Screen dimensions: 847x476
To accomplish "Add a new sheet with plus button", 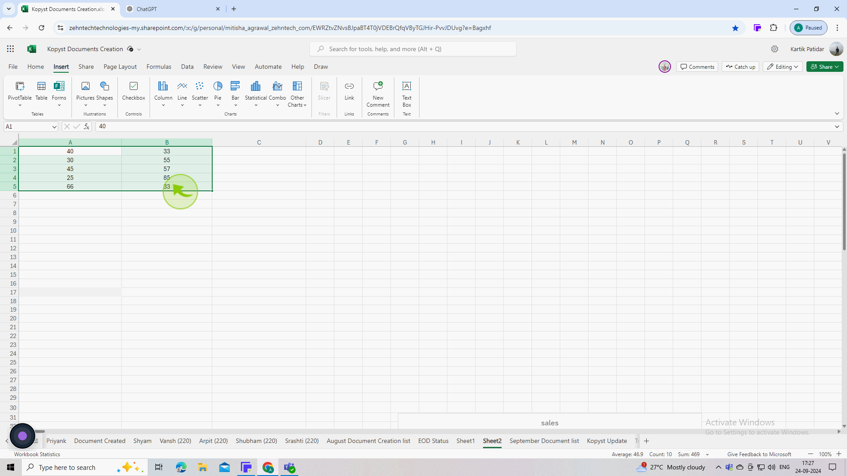I will point(647,441).
